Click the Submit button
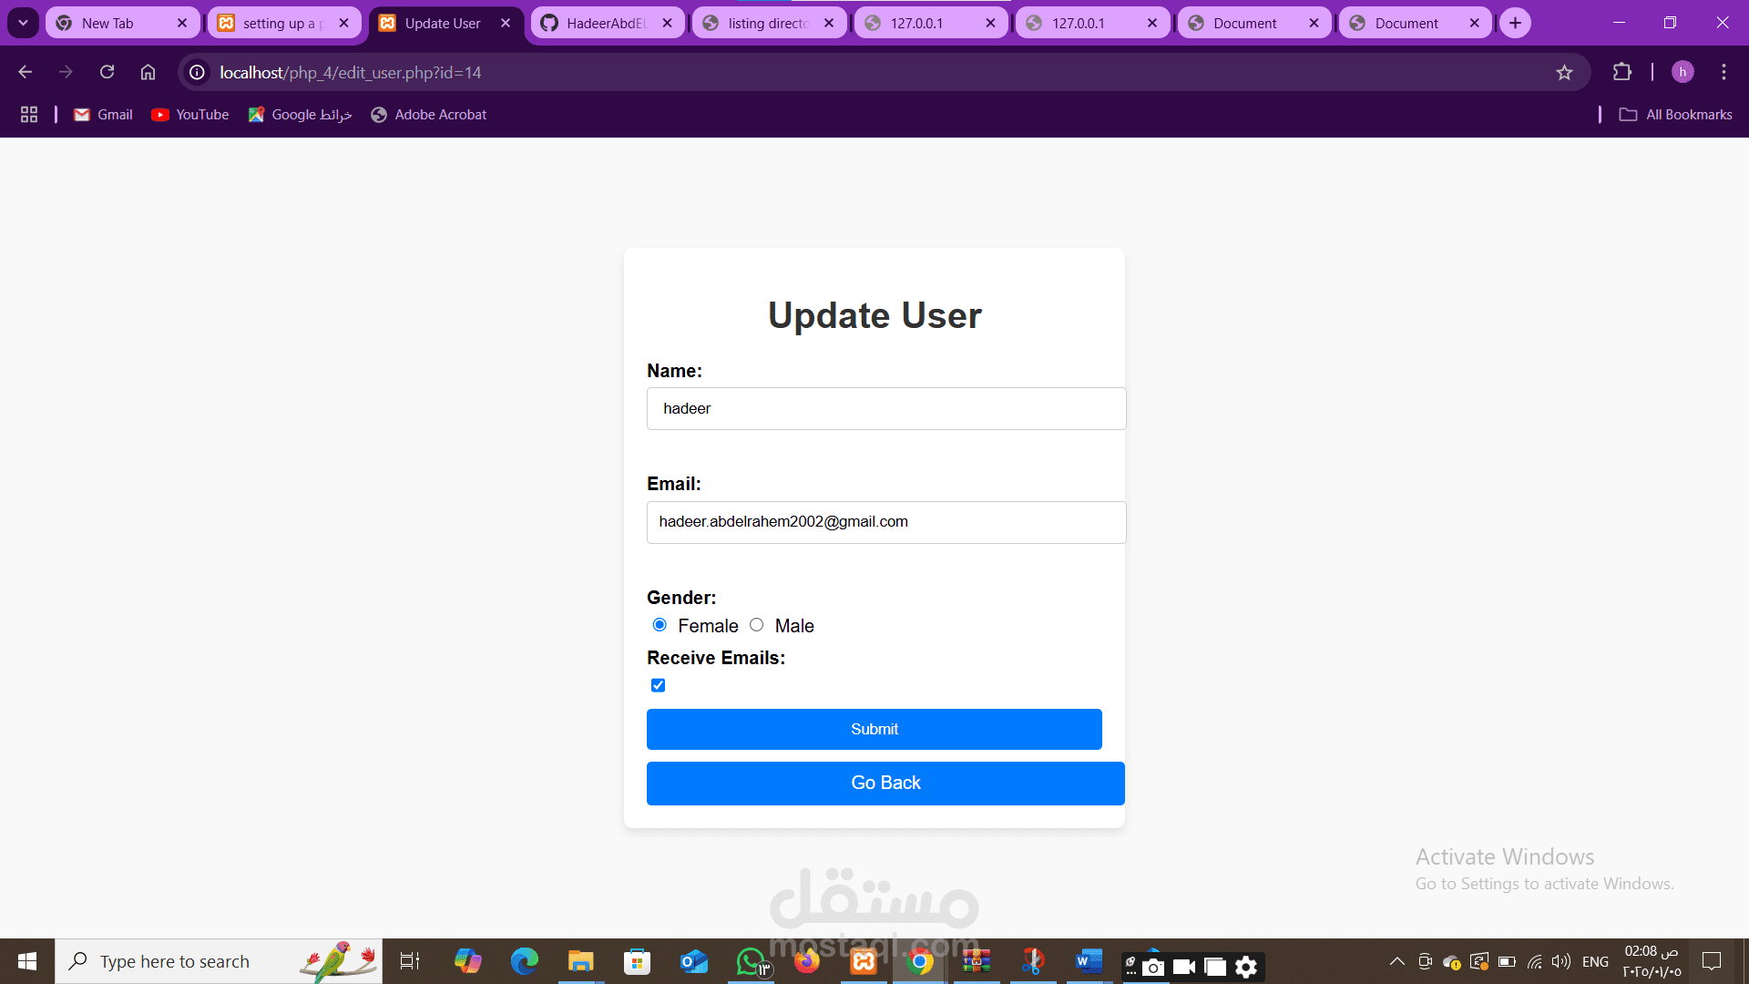 click(874, 729)
